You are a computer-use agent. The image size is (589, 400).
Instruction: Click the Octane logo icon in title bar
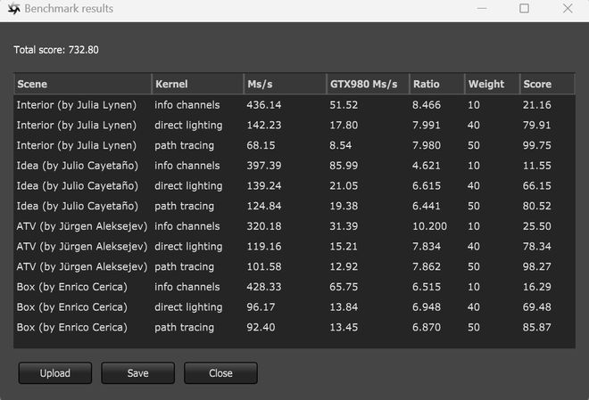pos(13,8)
